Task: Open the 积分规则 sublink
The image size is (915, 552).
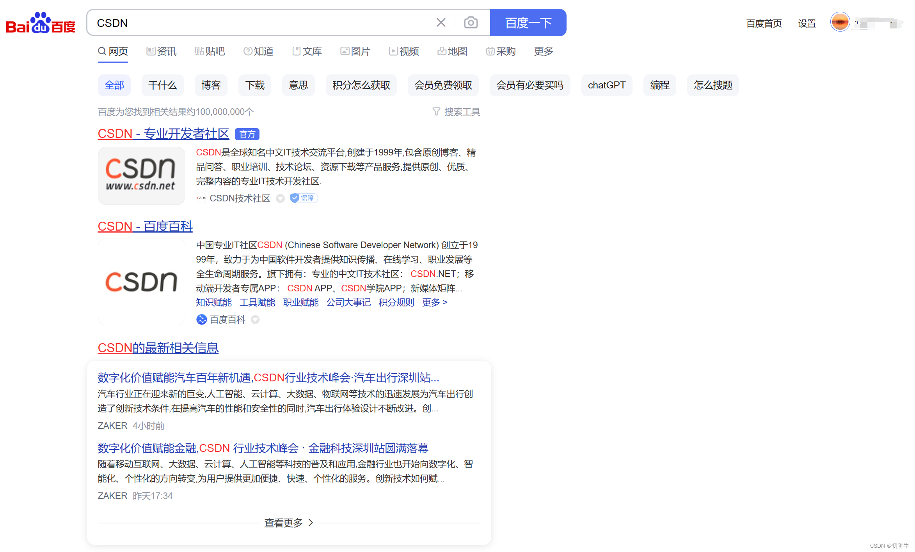Action: [x=396, y=303]
